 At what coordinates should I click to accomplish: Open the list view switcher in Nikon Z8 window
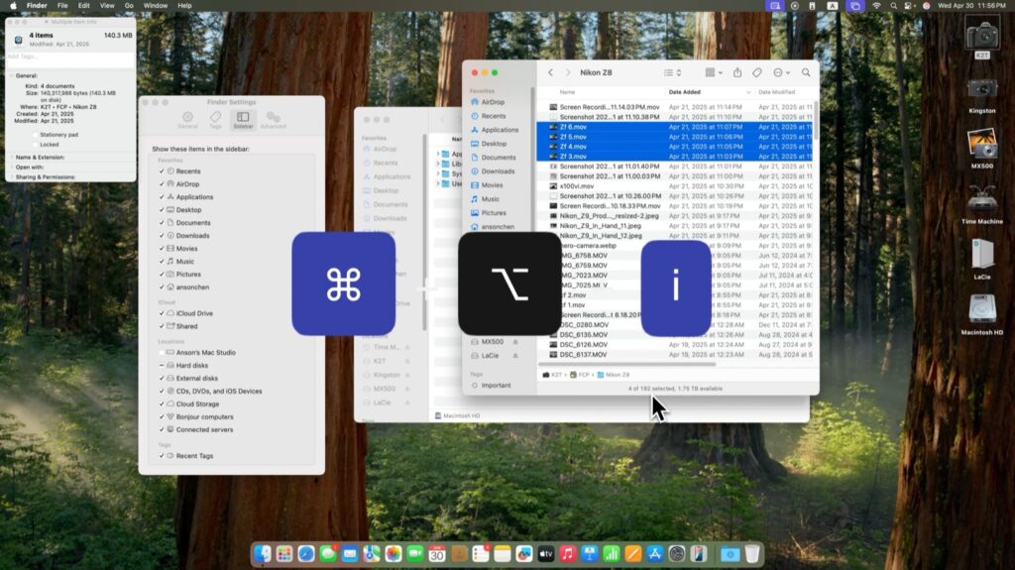tap(673, 72)
